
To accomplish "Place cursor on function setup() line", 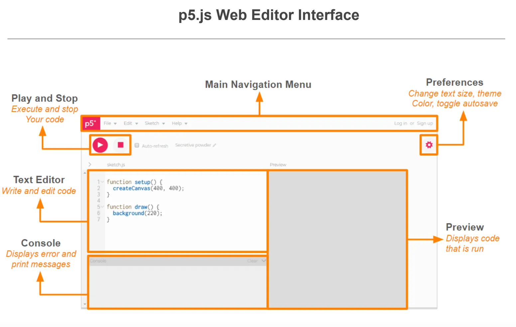I will pyautogui.click(x=135, y=182).
